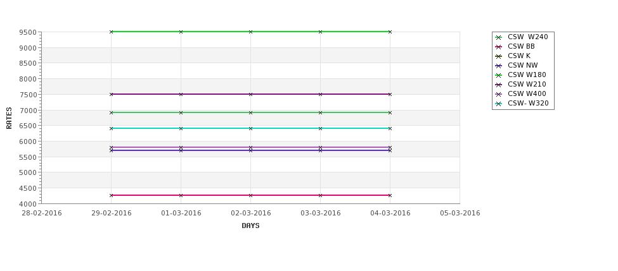618x271 pixels.
Task: Click the CSW W180 legend label text
Action: point(527,75)
